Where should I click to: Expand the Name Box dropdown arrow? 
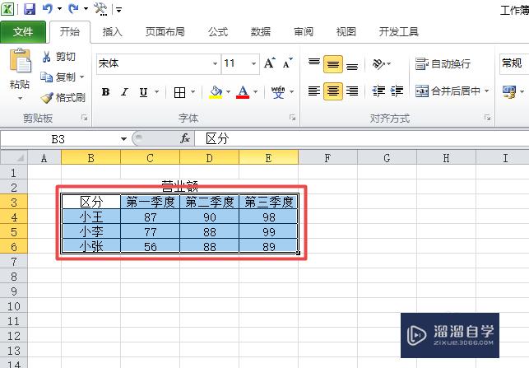[x=123, y=139]
